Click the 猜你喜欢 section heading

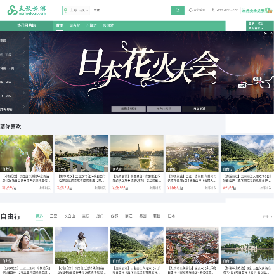tap(11, 126)
